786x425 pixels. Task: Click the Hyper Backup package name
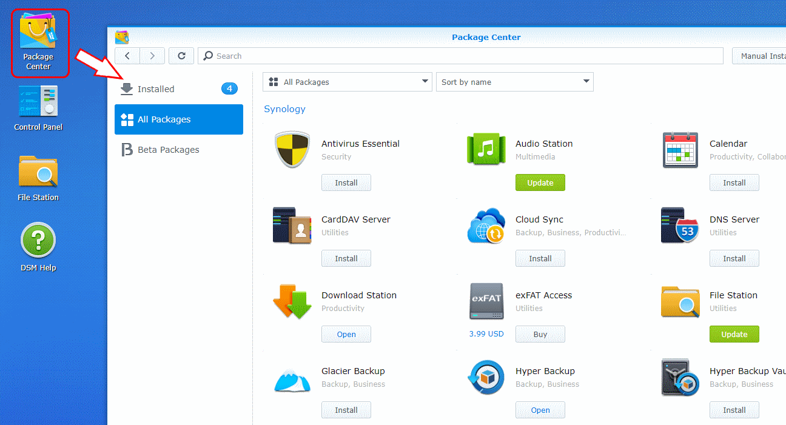(545, 371)
